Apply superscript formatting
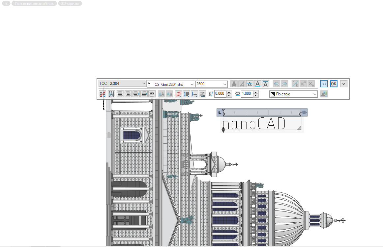The width and height of the screenshot is (383, 247). click(303, 84)
